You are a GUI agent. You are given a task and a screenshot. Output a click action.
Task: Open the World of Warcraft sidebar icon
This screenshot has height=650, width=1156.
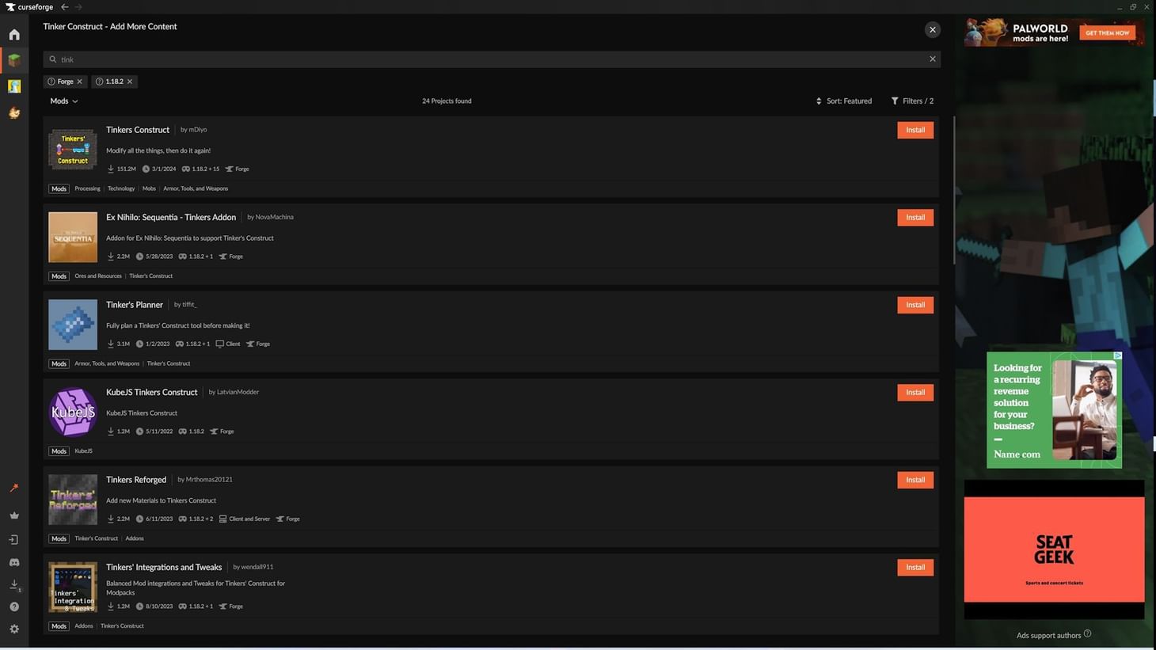[x=13, y=86]
